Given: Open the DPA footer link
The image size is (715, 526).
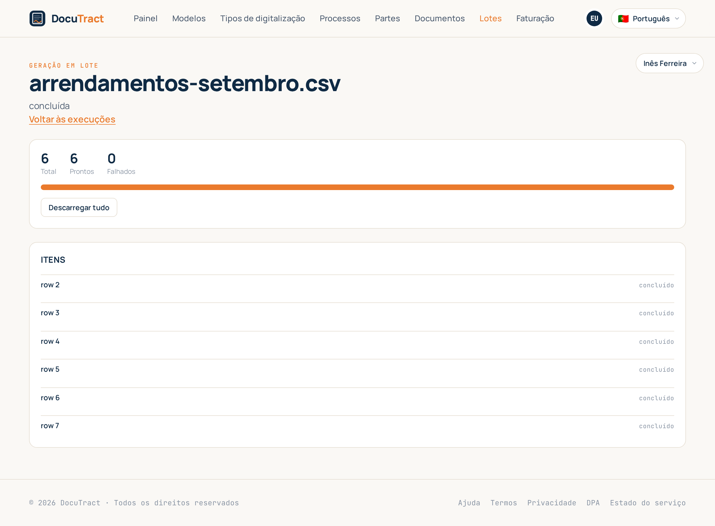Looking at the screenshot, I should tap(593, 503).
